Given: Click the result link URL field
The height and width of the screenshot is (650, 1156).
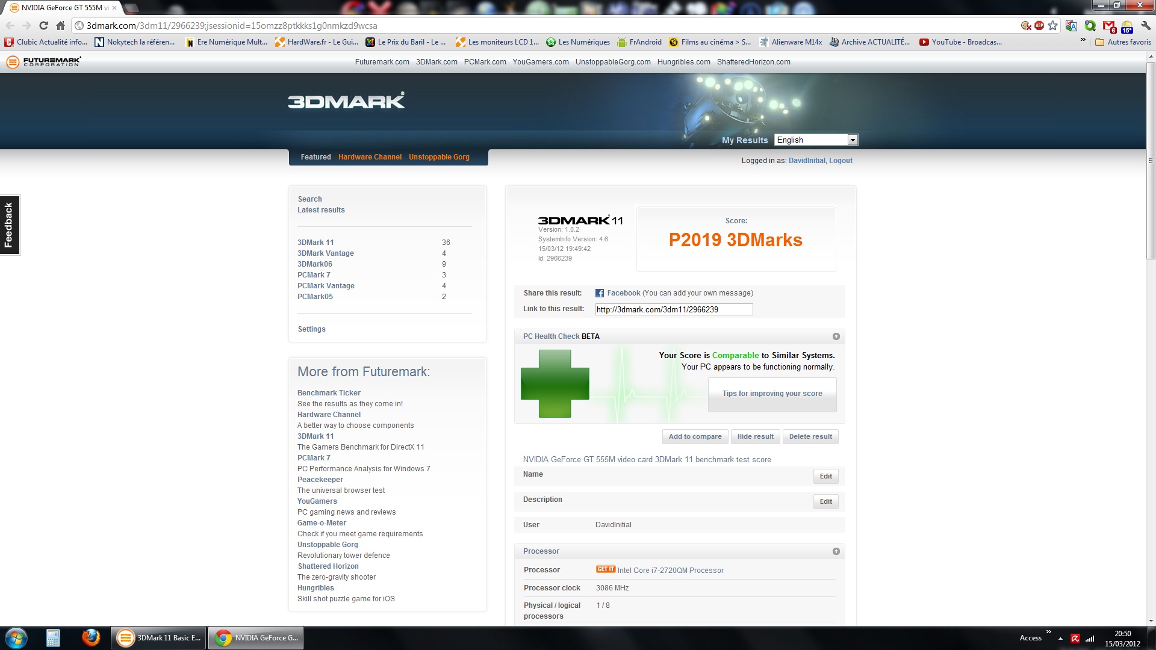Looking at the screenshot, I should point(674,309).
